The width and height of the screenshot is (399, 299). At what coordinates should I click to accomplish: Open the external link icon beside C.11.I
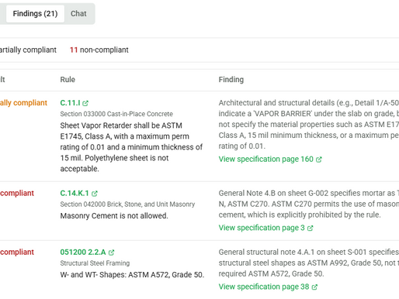coord(85,103)
